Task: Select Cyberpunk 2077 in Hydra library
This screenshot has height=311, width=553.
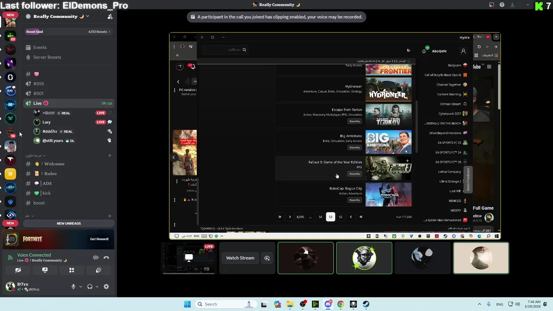Action: point(452,114)
